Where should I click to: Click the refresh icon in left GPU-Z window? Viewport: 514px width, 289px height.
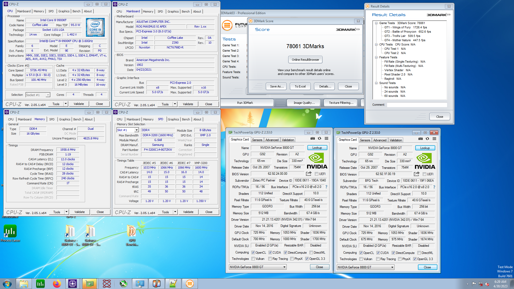point(319,139)
